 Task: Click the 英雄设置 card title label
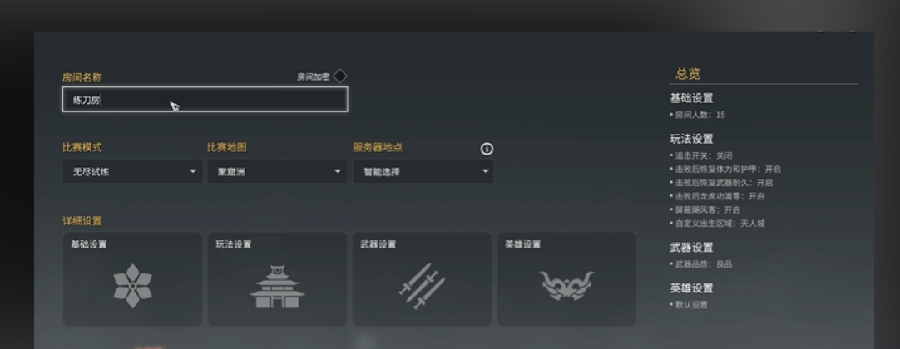click(523, 244)
